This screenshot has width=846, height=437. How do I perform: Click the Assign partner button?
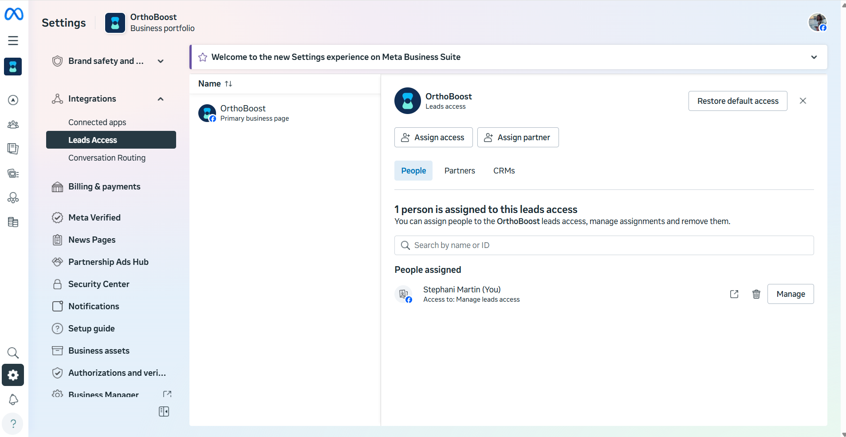(x=518, y=137)
